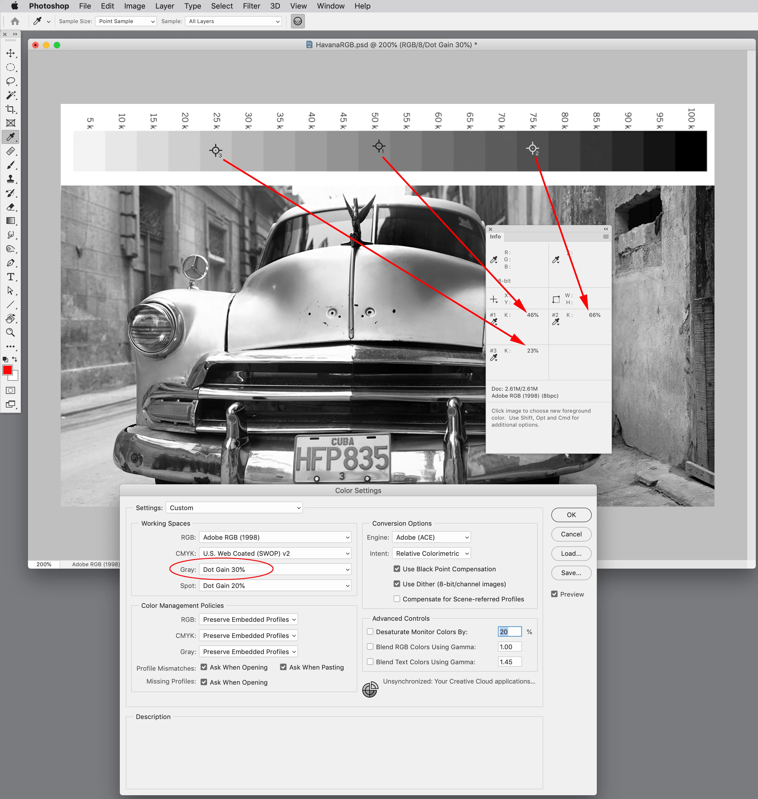758x799 pixels.
Task: Open the Info panel options menu
Action: (606, 237)
